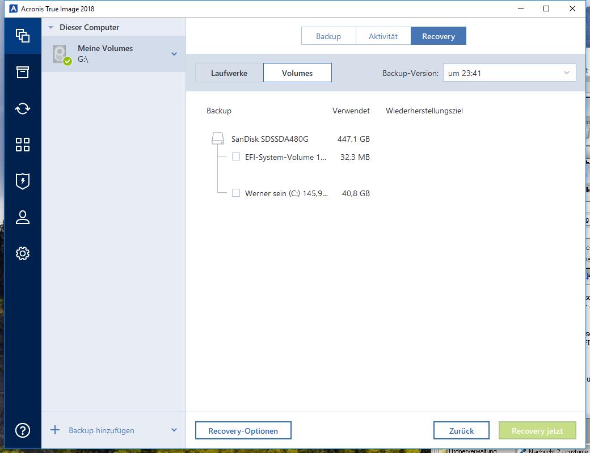The image size is (590, 453).
Task: Click the 40,8 GB value
Action: (x=356, y=193)
